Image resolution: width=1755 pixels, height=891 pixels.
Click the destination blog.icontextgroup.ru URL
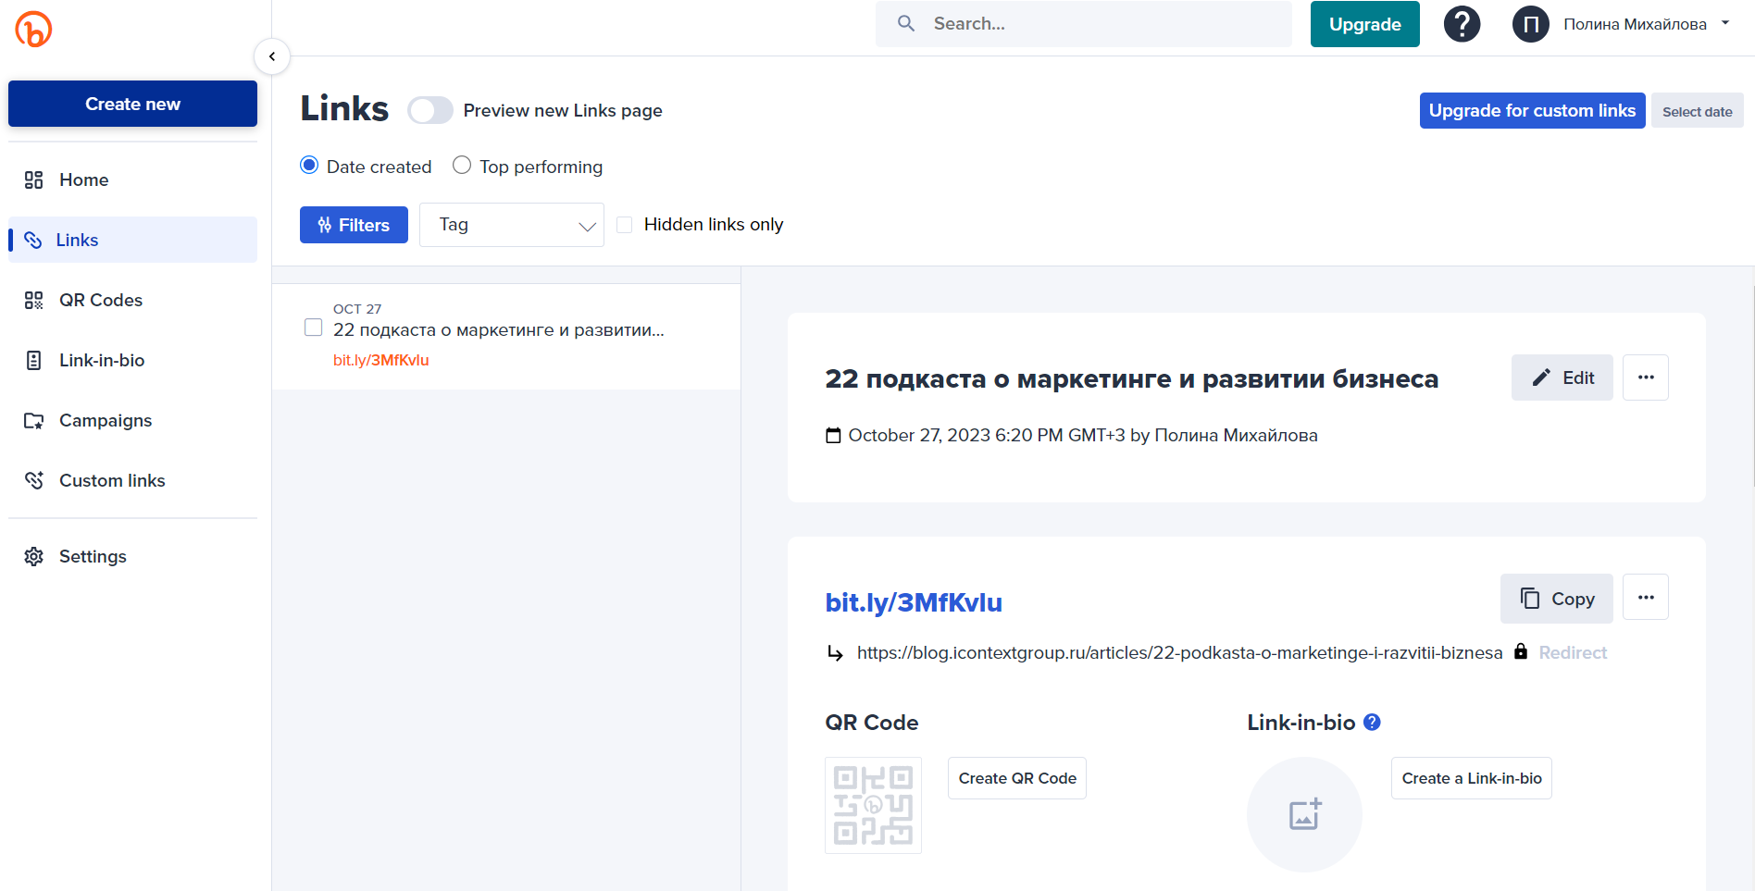pos(1179,652)
